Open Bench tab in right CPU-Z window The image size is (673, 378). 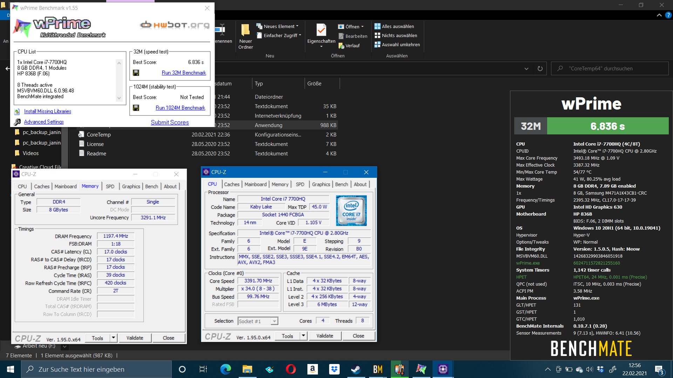click(341, 184)
